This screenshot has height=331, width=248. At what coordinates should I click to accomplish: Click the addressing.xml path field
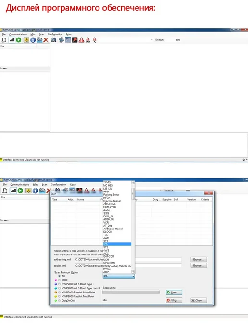(x=128, y=259)
